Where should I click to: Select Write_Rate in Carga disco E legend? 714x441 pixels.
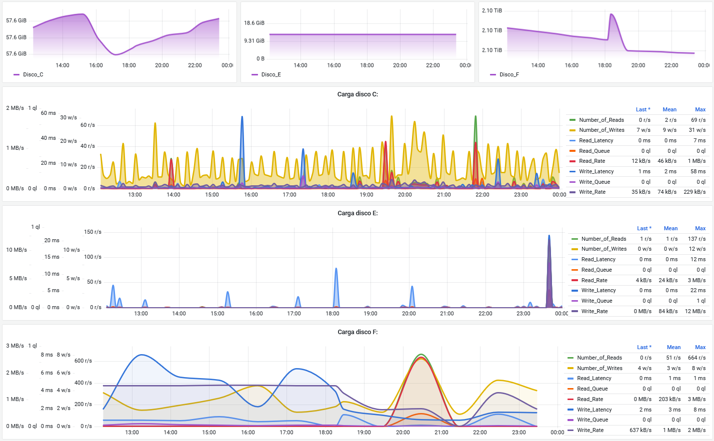pos(594,312)
